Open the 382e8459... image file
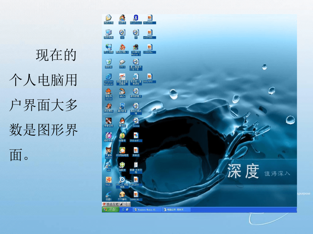Image resolution: width=313 pixels, height=234 pixels. pos(150,19)
